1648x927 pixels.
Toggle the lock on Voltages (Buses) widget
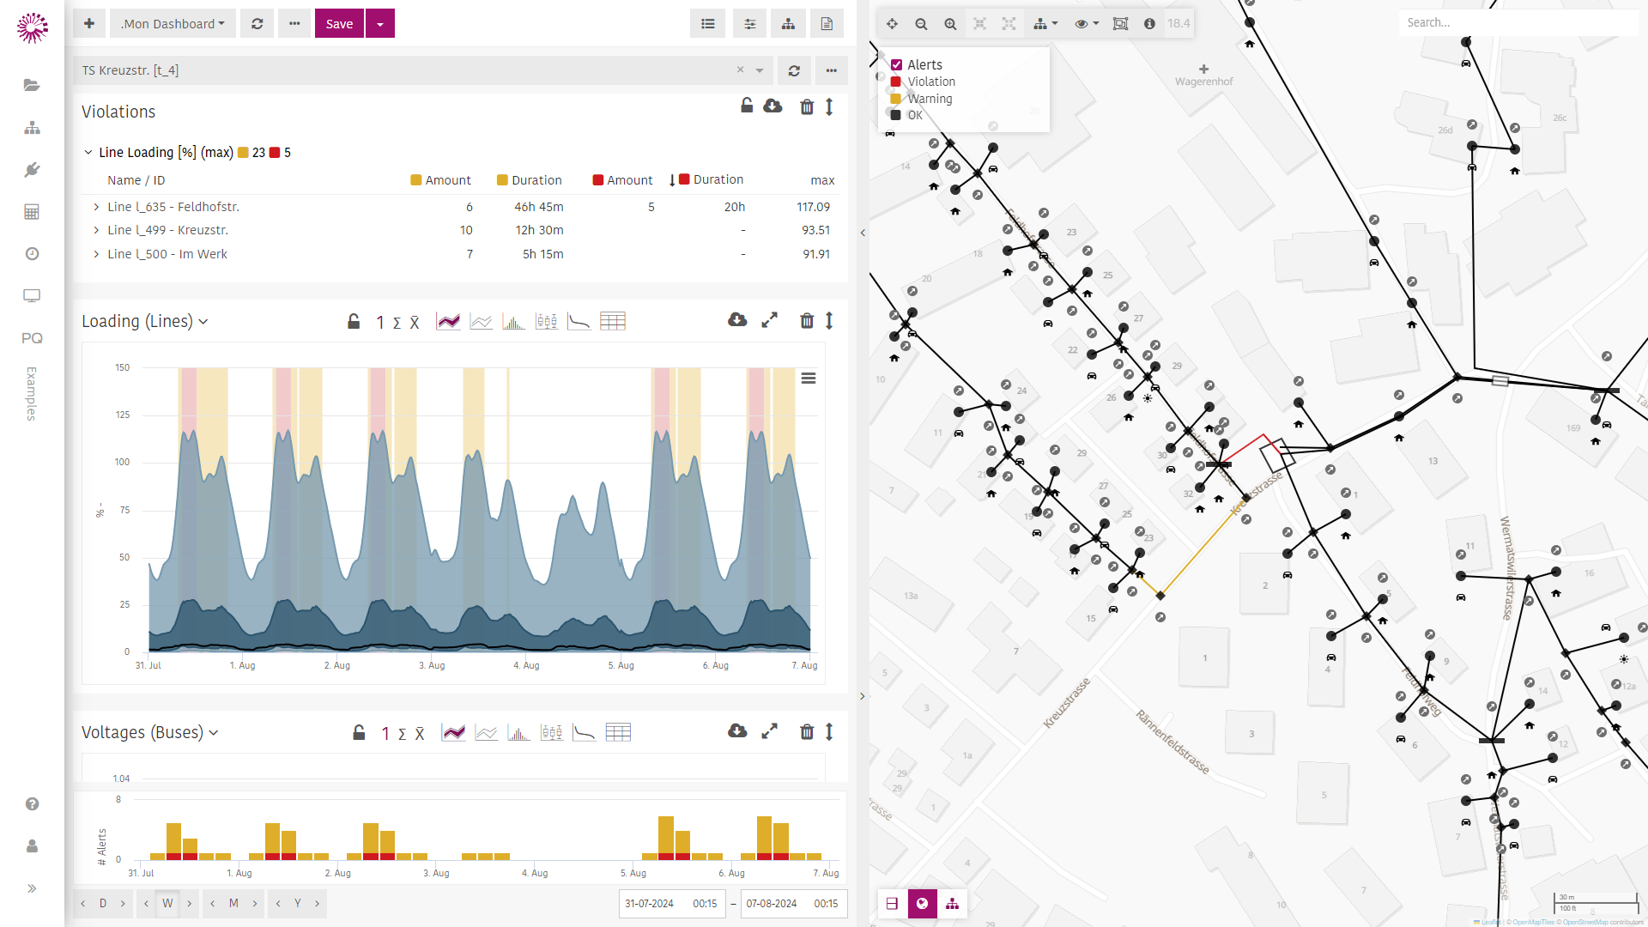359,732
